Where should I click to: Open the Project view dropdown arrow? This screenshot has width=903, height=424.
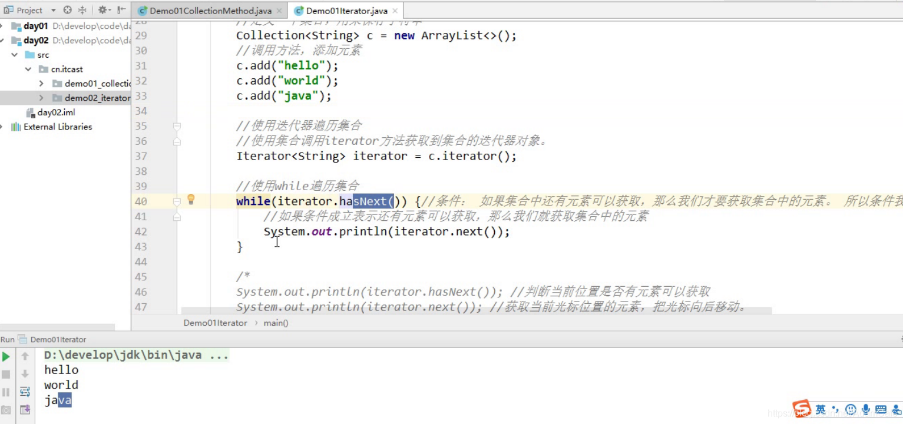coord(54,10)
